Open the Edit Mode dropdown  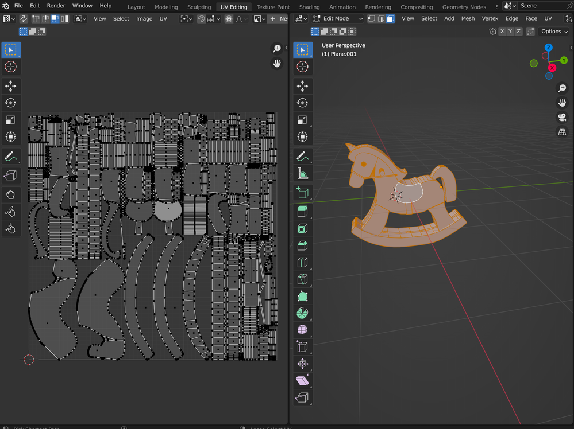coord(338,18)
